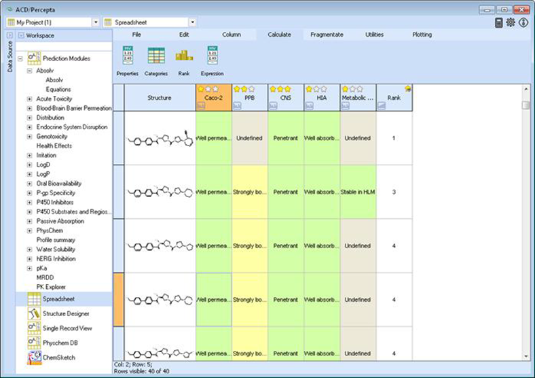The height and width of the screenshot is (378, 535).
Task: Expand the hERG Inhibition node
Action: pos(29,259)
